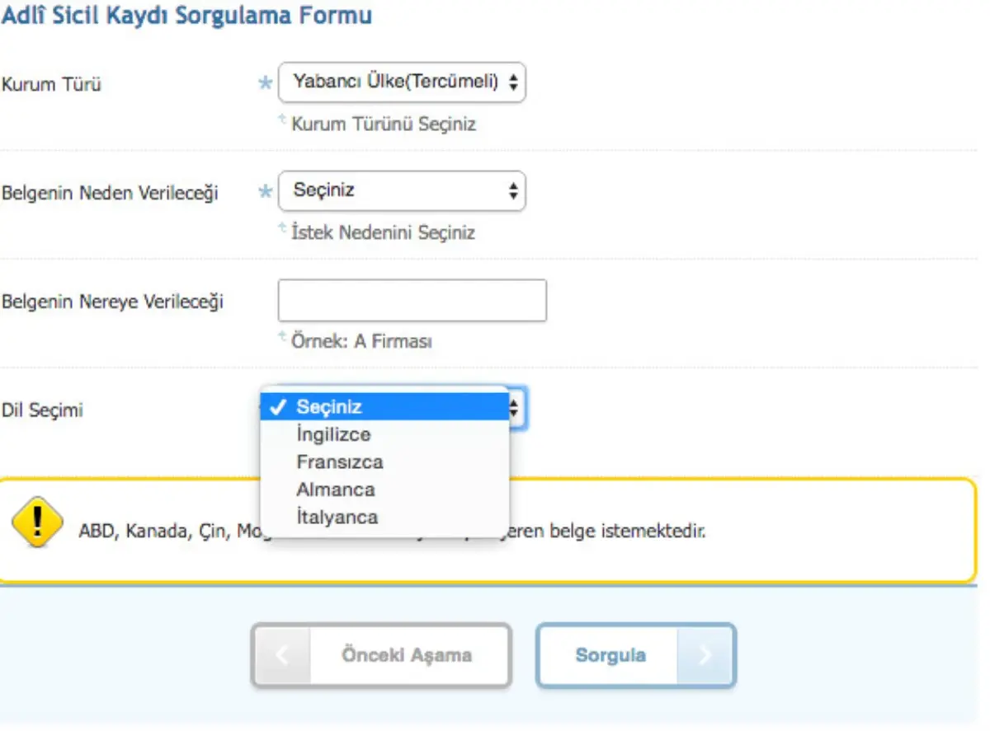
Task: Focus the Belgenin Nereye Verileceği text field
Action: (412, 300)
